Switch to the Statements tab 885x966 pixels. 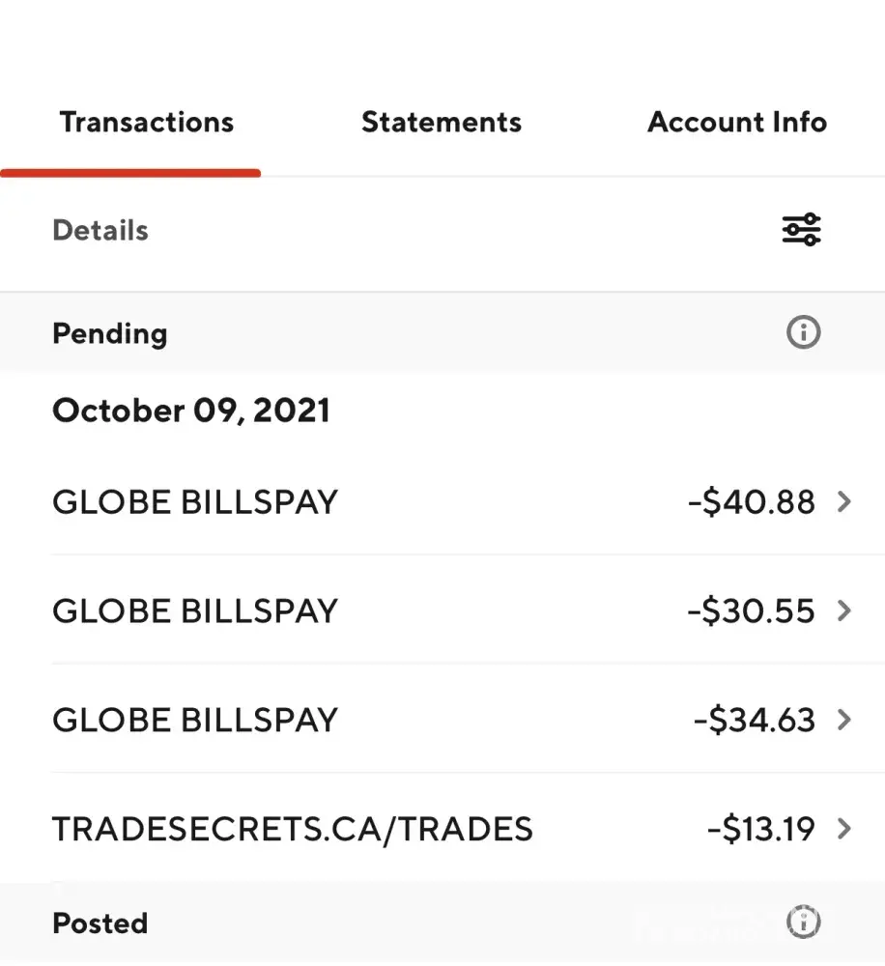point(442,123)
